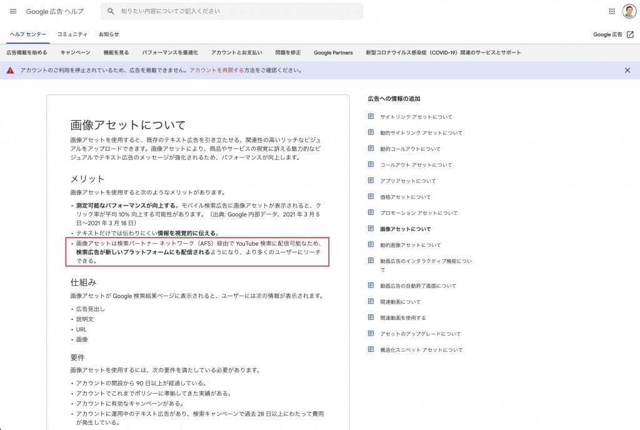Open 関連動画について article
Viewport: 640px width, 430px height.
401,301
